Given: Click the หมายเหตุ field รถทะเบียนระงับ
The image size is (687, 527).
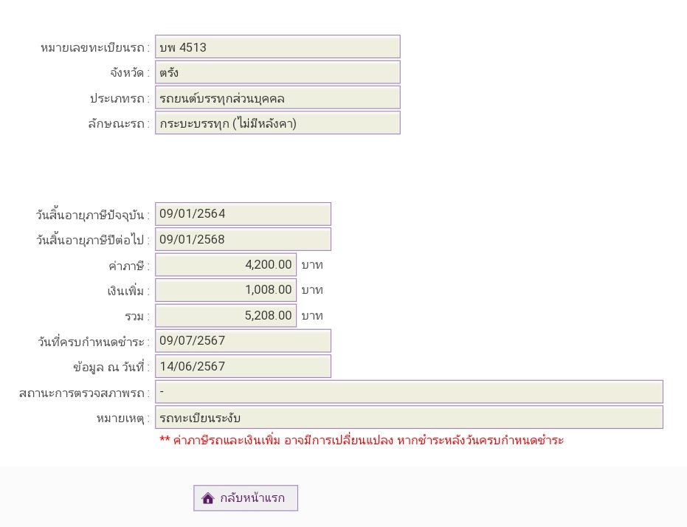Looking at the screenshot, I should [410, 417].
